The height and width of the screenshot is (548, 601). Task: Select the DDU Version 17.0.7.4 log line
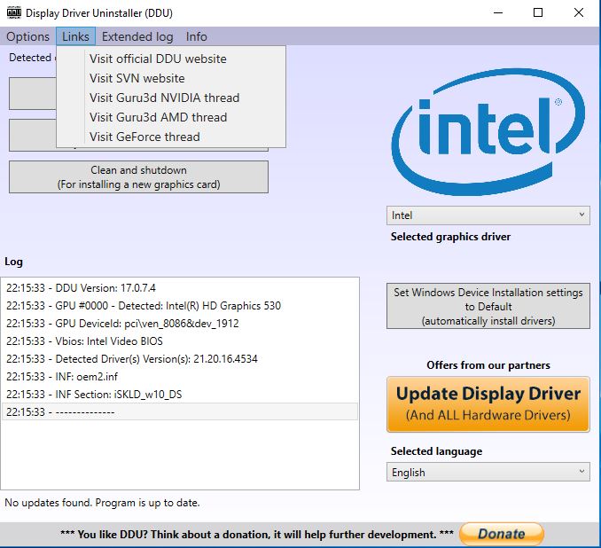coord(180,288)
